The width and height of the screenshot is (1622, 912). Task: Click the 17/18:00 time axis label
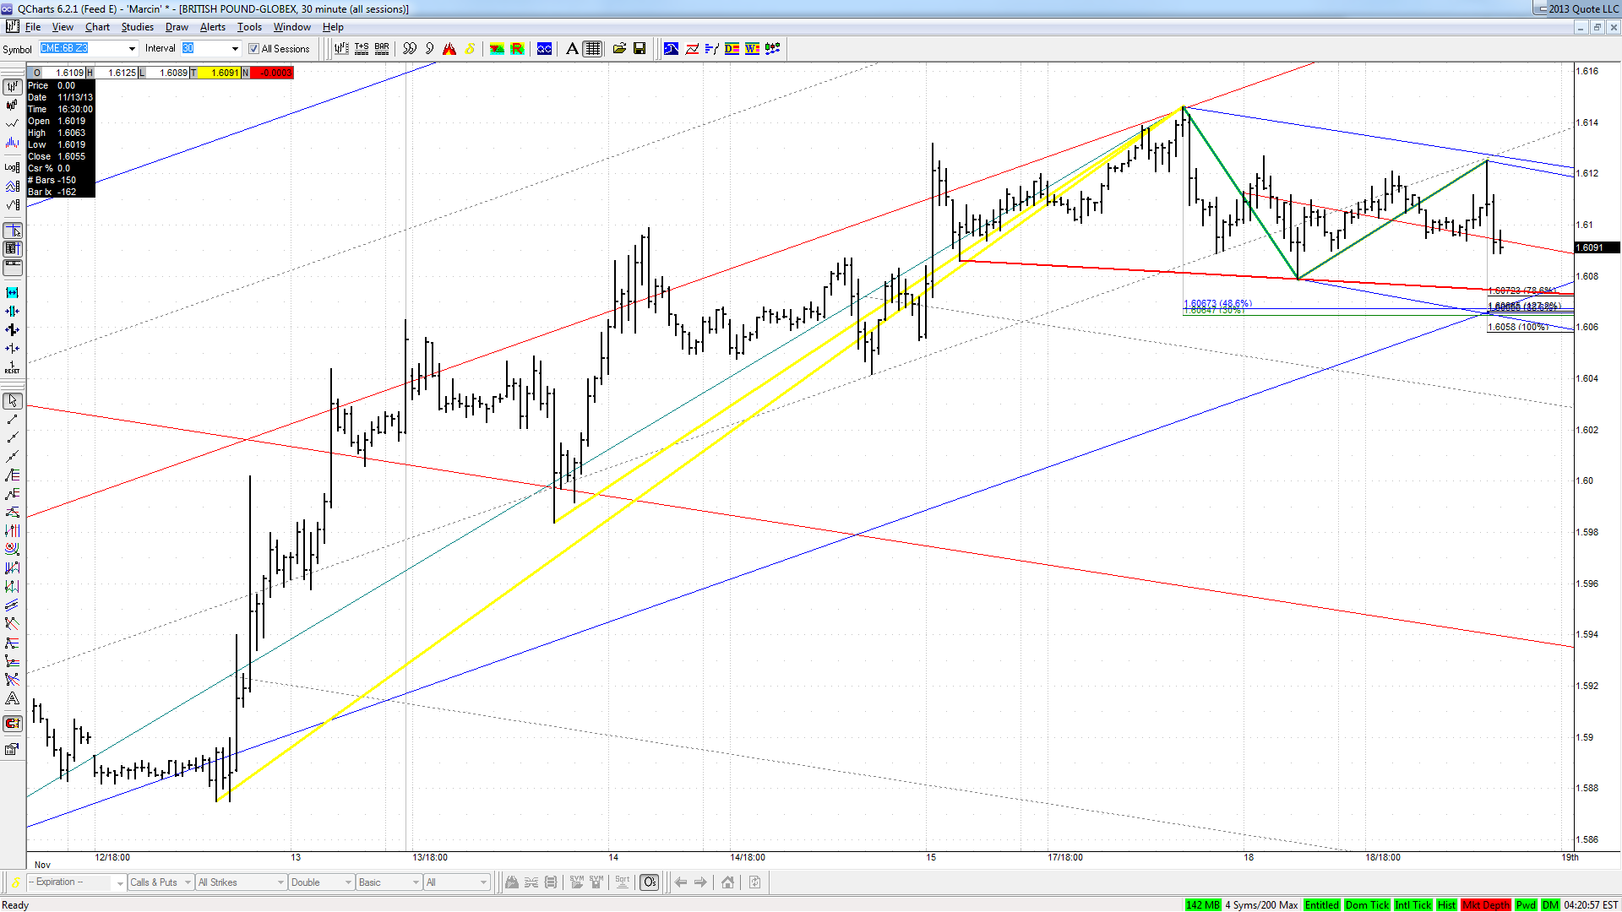point(1064,857)
